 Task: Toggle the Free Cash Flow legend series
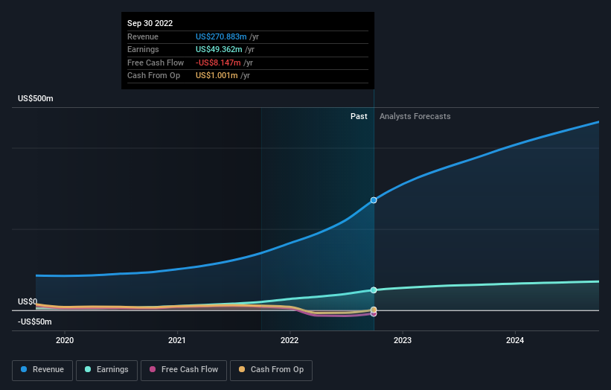coord(184,370)
